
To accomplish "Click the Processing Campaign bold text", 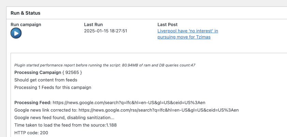I will (33, 72).
